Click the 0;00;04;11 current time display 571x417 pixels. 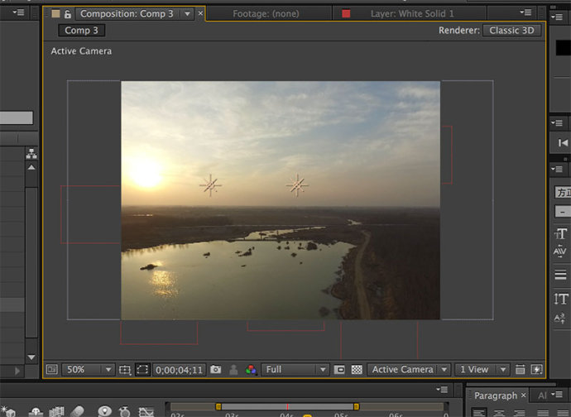[179, 370]
